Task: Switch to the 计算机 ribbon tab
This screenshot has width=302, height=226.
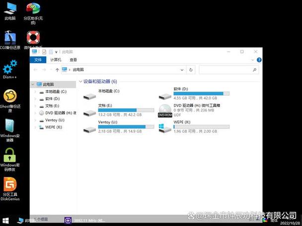Action: click(56, 59)
